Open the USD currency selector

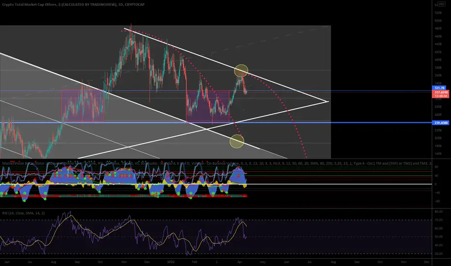tap(441, 4)
